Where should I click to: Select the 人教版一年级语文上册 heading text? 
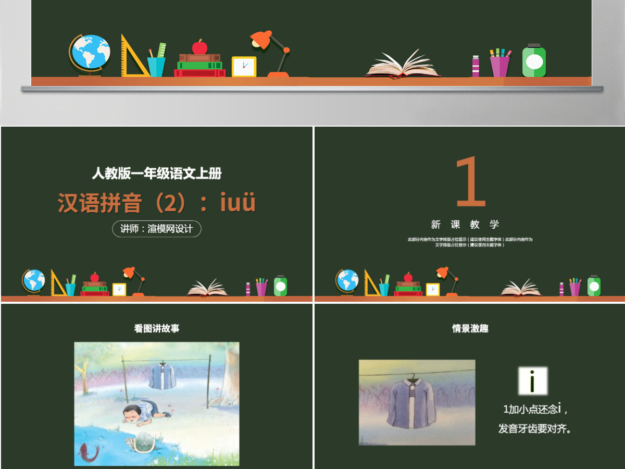click(x=157, y=174)
